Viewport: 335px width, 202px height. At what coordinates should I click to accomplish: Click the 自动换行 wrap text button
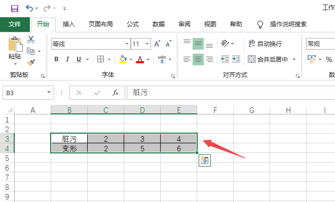[265, 44]
